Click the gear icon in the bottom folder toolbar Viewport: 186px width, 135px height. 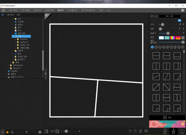pyautogui.click(x=40, y=132)
